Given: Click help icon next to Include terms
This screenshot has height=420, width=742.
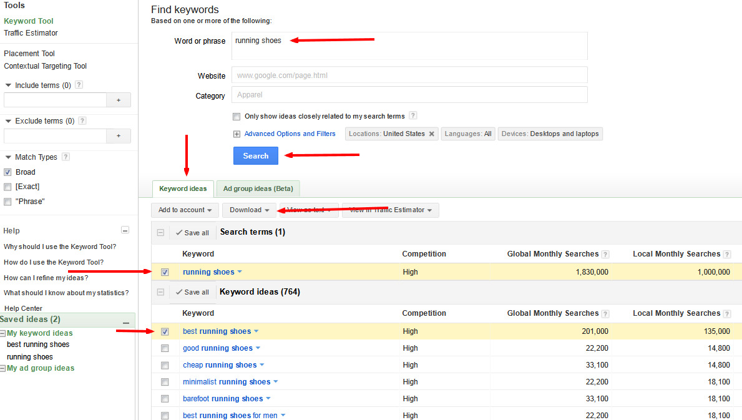Looking at the screenshot, I should (79, 85).
